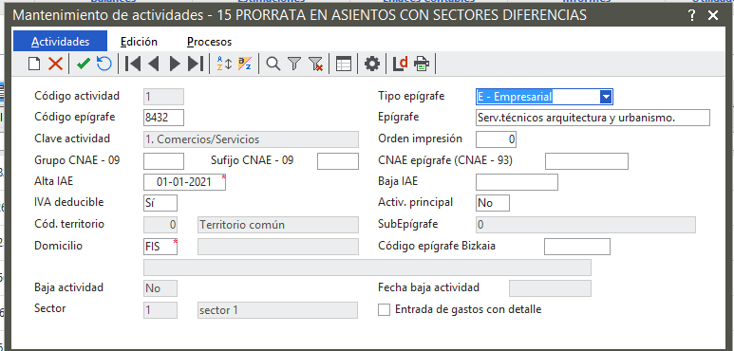Click the Código epígrafe field with 8432

coord(164,118)
